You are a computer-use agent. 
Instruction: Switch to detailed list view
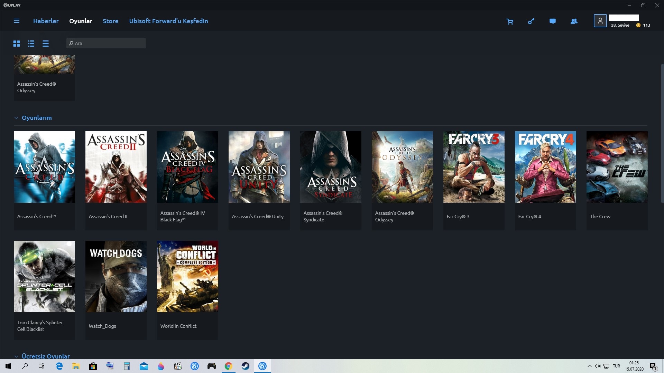[x=31, y=44]
